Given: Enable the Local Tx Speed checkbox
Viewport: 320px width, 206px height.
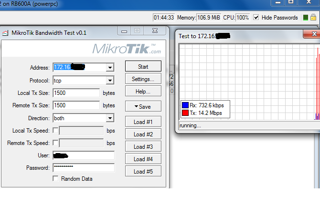Looking at the screenshot, I should pos(55,130).
